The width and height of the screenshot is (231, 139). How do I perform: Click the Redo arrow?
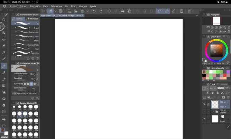click(x=101, y=11)
